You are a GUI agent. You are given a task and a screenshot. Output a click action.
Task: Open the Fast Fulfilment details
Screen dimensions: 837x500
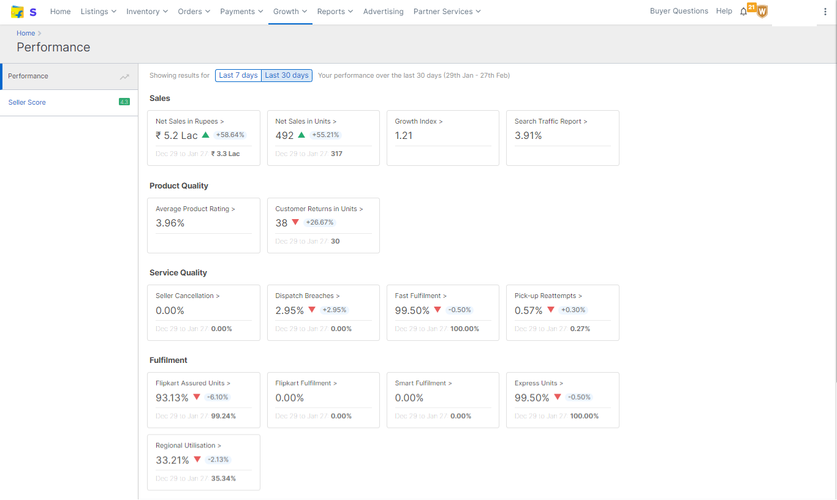[x=421, y=296]
